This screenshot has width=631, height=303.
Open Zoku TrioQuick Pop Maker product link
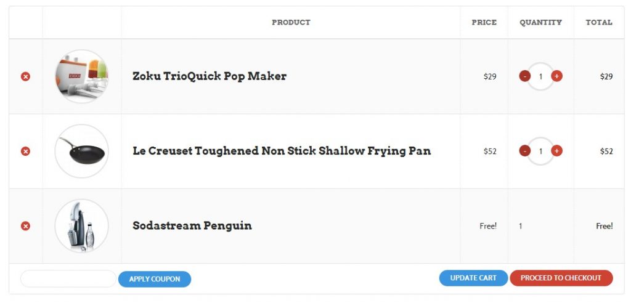pyautogui.click(x=210, y=76)
